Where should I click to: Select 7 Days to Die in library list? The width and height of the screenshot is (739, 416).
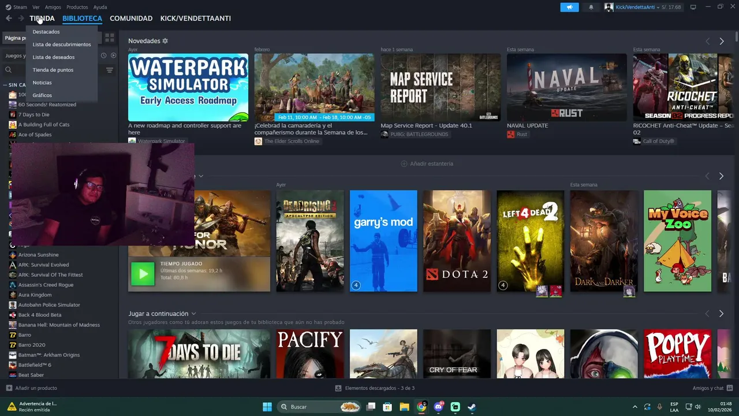33,114
